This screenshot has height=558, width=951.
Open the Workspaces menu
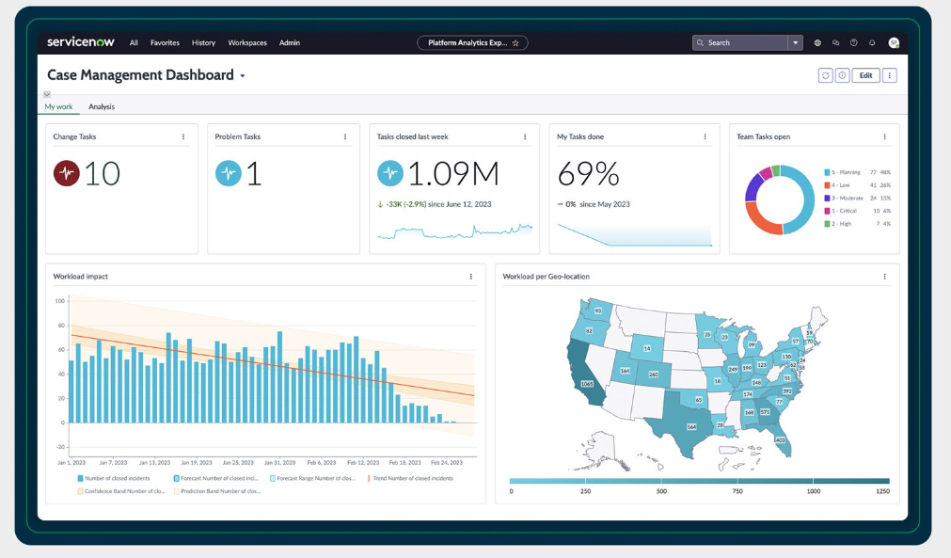click(247, 43)
